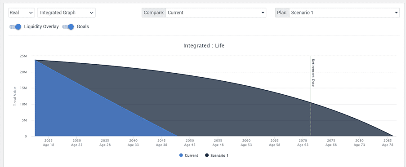Click the Integrated : Life chart title
This screenshot has width=406, height=167.
(x=204, y=46)
